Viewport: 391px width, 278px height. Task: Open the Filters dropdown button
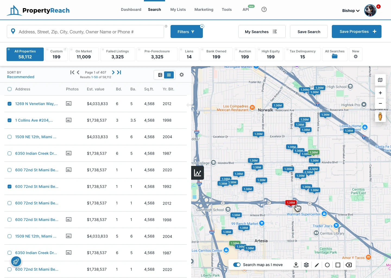pyautogui.click(x=187, y=31)
